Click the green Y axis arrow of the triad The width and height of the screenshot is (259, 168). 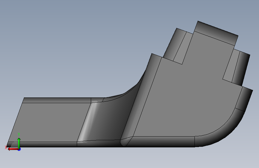[x=19, y=143]
